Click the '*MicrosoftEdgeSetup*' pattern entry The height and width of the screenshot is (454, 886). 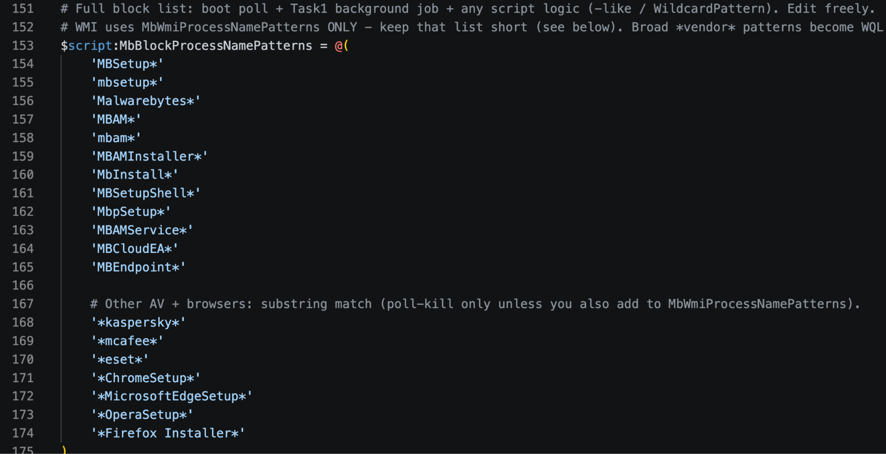[x=171, y=396]
